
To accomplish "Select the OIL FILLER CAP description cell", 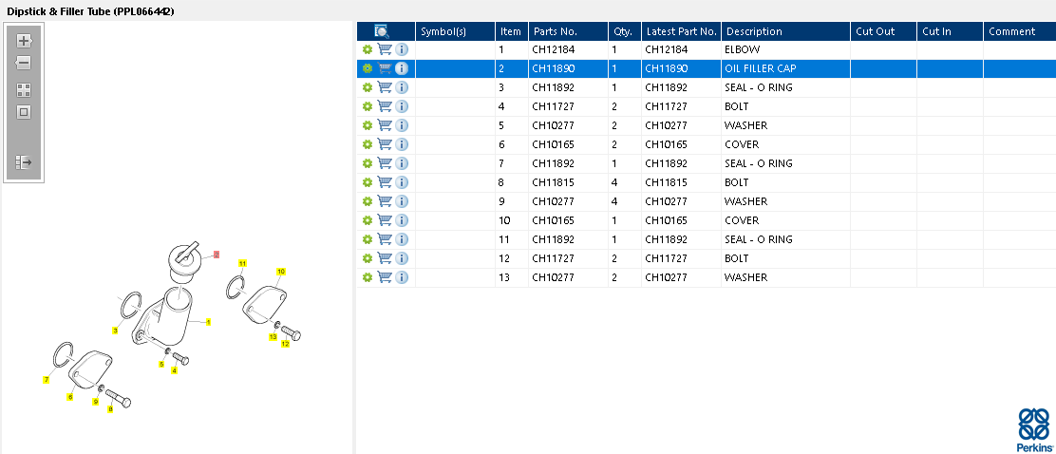I will 785,68.
